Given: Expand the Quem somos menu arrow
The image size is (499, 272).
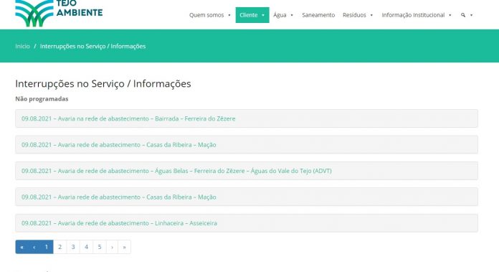Looking at the screenshot, I should coord(229,15).
